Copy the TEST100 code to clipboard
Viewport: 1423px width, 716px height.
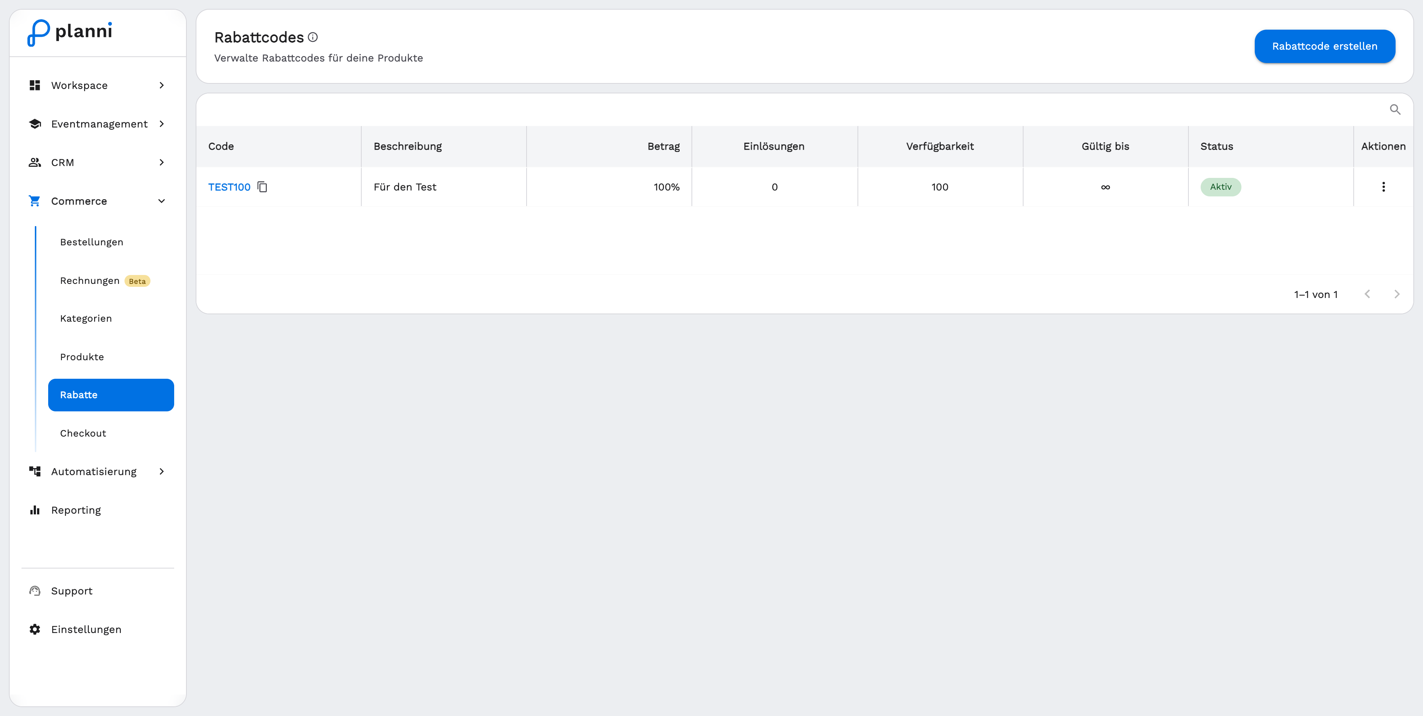[262, 187]
